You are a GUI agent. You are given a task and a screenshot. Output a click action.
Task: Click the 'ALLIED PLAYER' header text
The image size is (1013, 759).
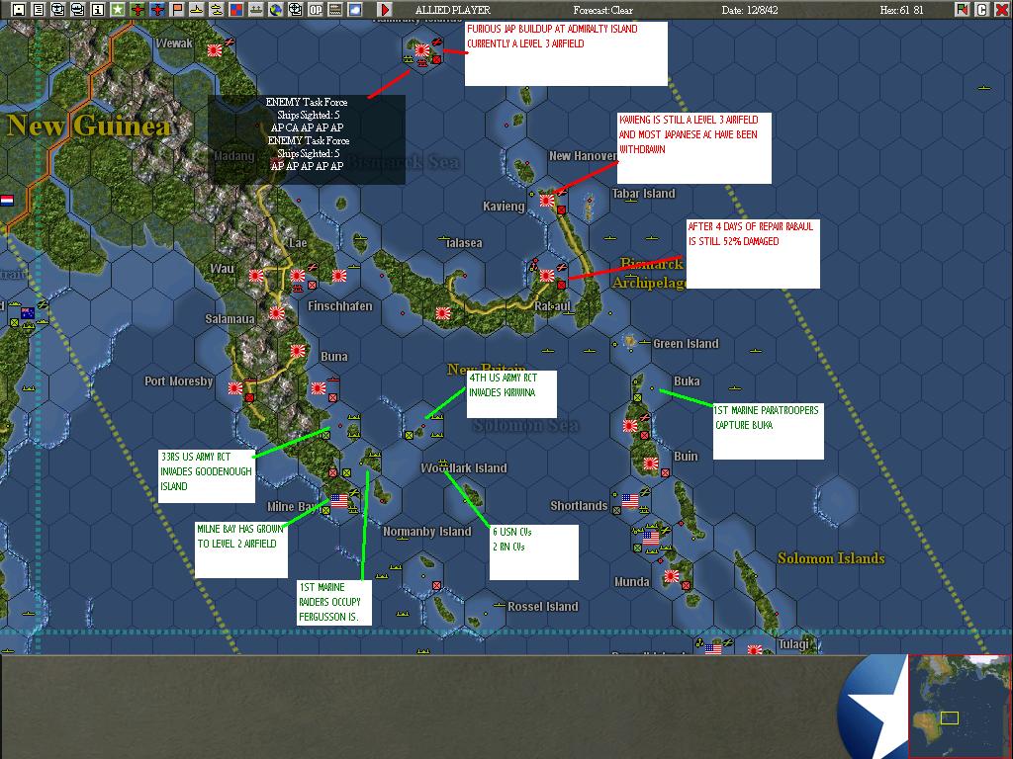453,10
